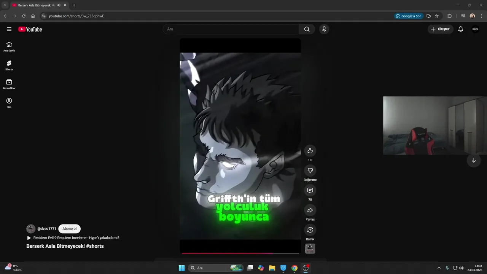Click the Google'a Sor lens button
Image resolution: width=487 pixels, height=274 pixels.
click(x=409, y=16)
